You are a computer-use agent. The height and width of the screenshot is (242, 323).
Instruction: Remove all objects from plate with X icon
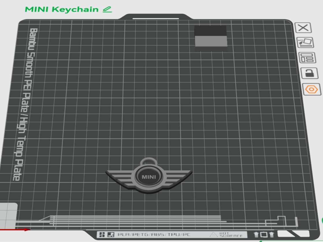pyautogui.click(x=303, y=28)
